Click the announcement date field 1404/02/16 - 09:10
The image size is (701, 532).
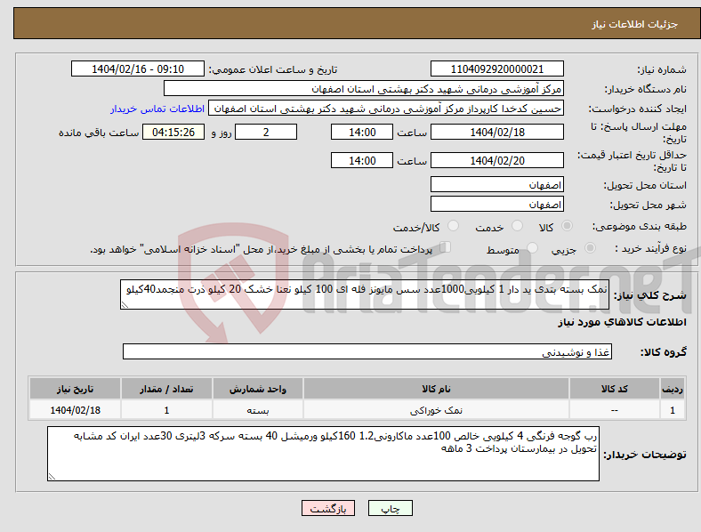coord(138,69)
